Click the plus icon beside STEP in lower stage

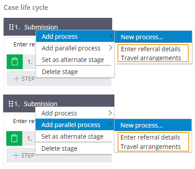click(x=16, y=156)
